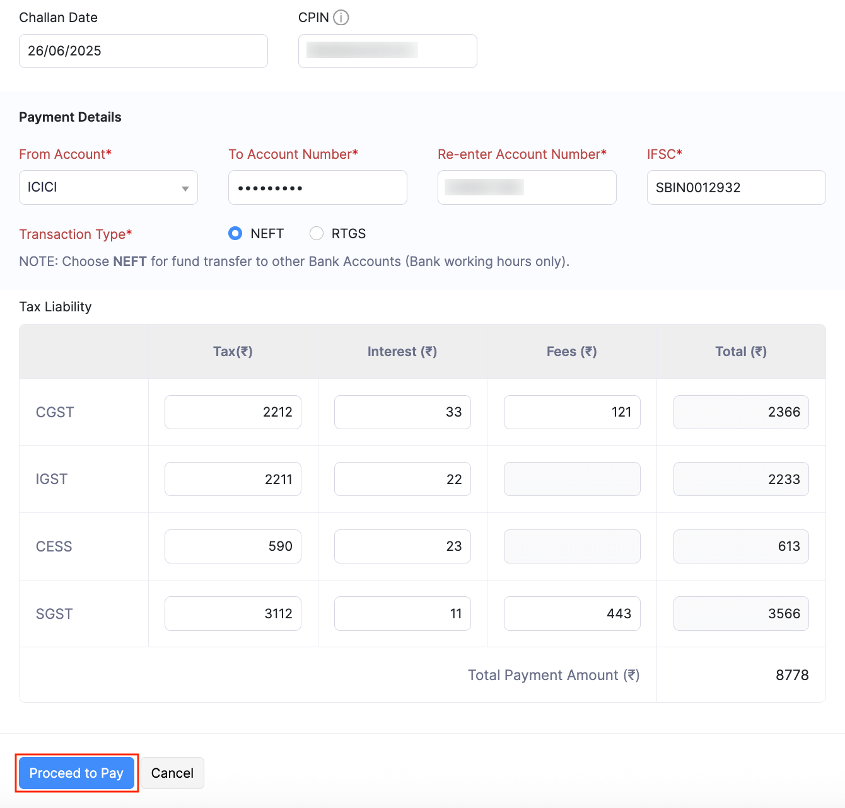
Task: Select the RTGS transaction type
Action: click(x=316, y=233)
